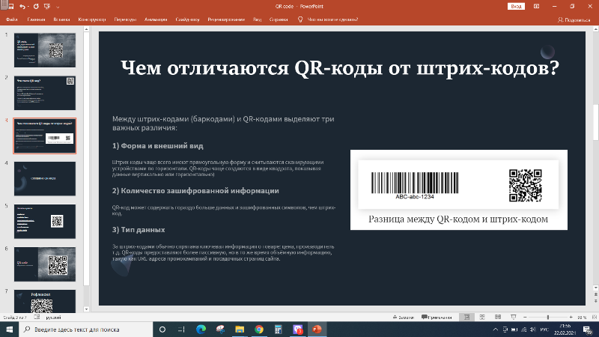Select slide 4 thumbnail

coord(45,178)
